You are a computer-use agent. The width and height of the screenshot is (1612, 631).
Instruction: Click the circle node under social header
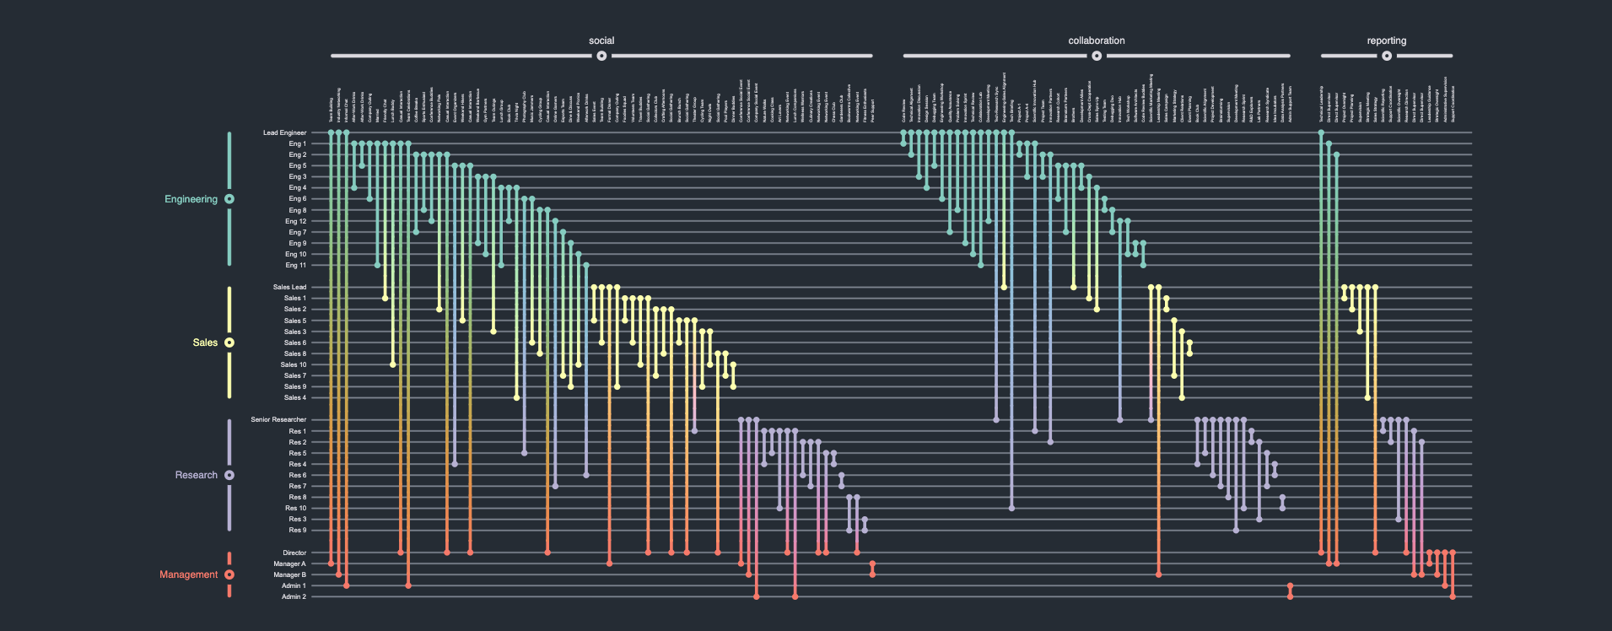601,56
